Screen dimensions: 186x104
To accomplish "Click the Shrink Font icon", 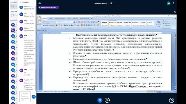I will tap(76, 22).
